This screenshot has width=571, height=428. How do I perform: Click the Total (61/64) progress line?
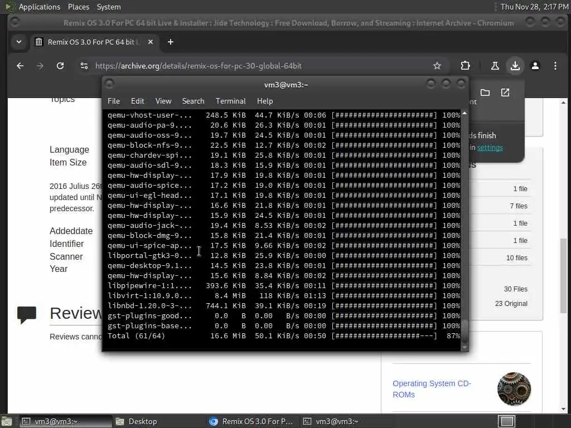coord(283,336)
